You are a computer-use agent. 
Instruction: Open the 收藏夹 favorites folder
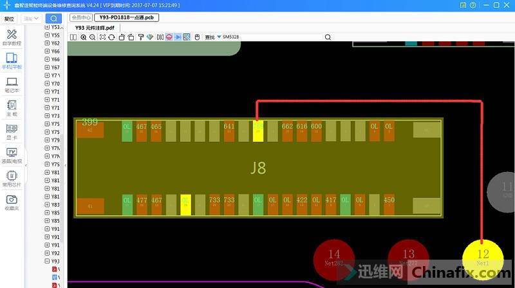click(12, 202)
